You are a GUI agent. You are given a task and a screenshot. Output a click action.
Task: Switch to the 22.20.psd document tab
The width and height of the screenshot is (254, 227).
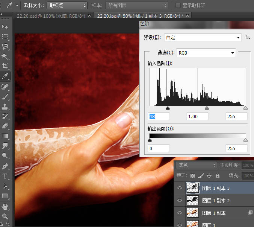click(51, 16)
